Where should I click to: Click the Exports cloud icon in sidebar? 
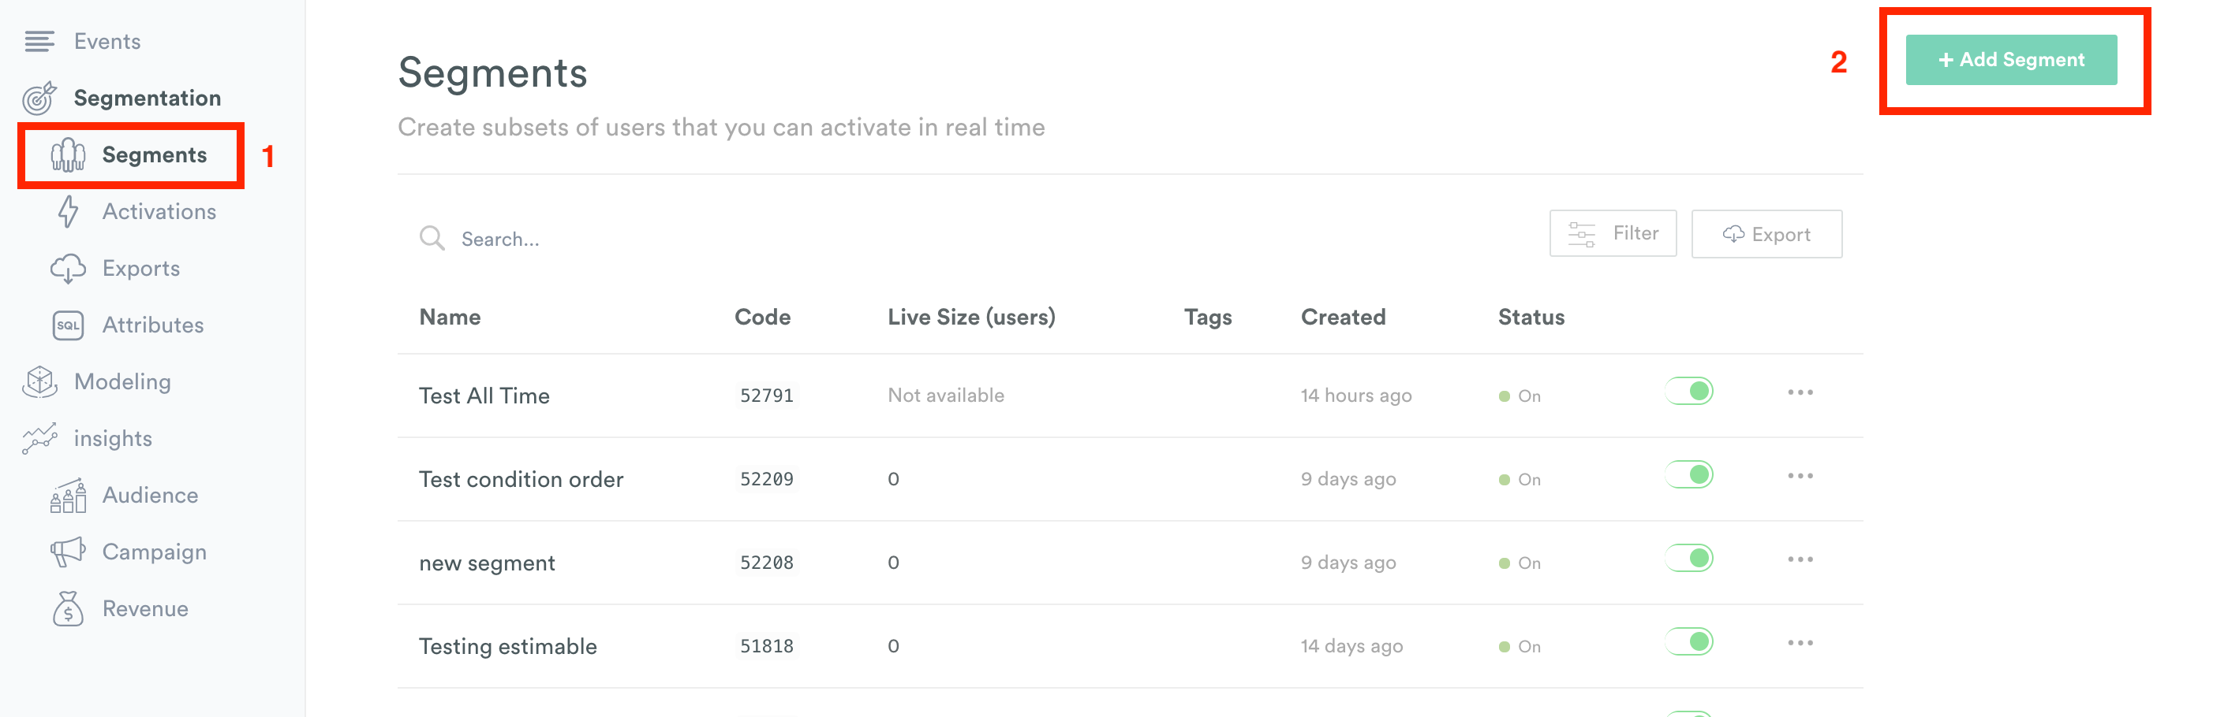69,269
